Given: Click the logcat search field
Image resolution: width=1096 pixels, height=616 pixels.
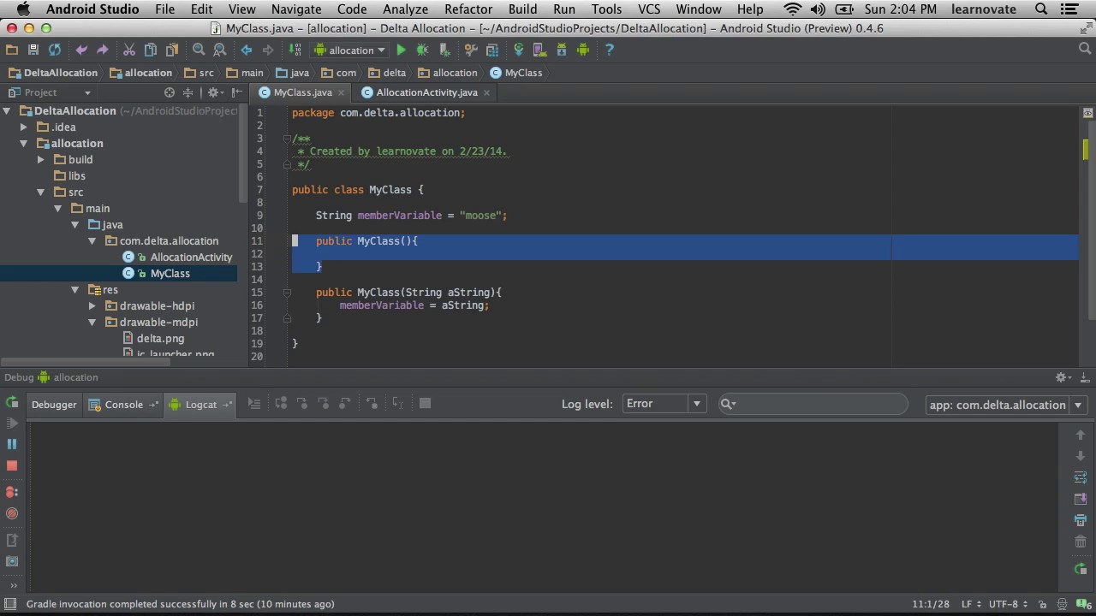Looking at the screenshot, I should pos(813,404).
